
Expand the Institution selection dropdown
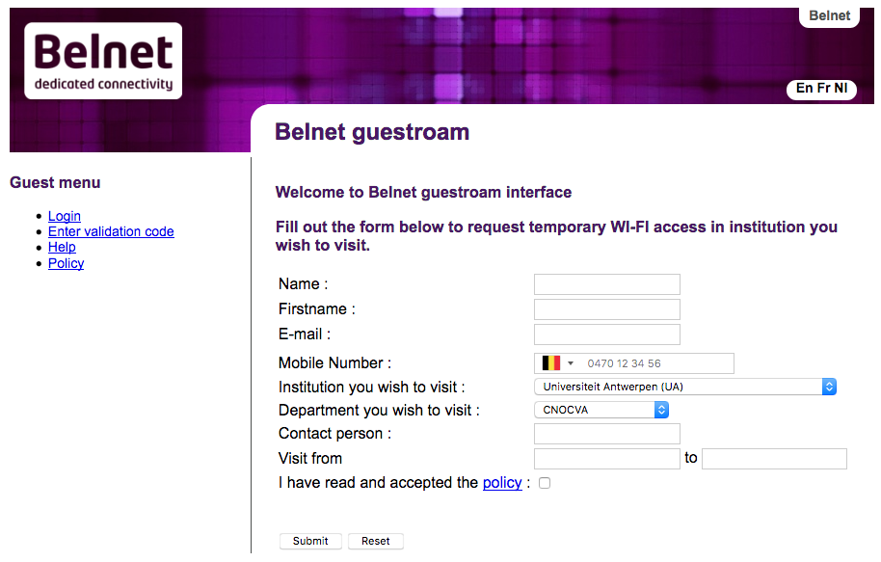685,387
